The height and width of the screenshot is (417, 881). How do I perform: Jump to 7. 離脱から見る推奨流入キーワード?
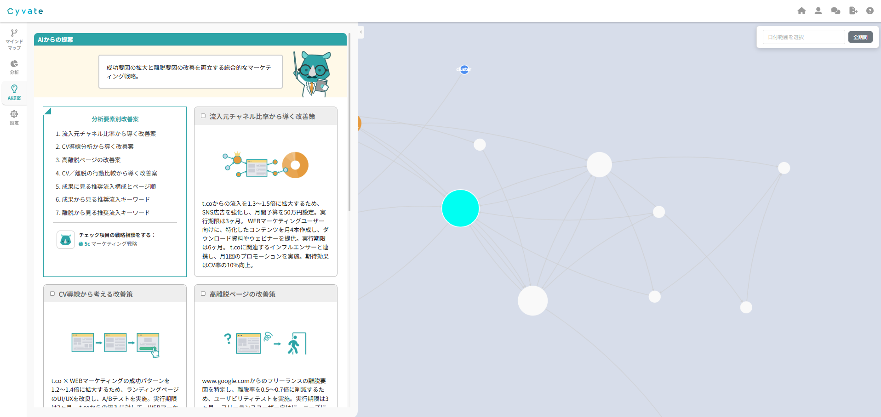pyautogui.click(x=103, y=213)
